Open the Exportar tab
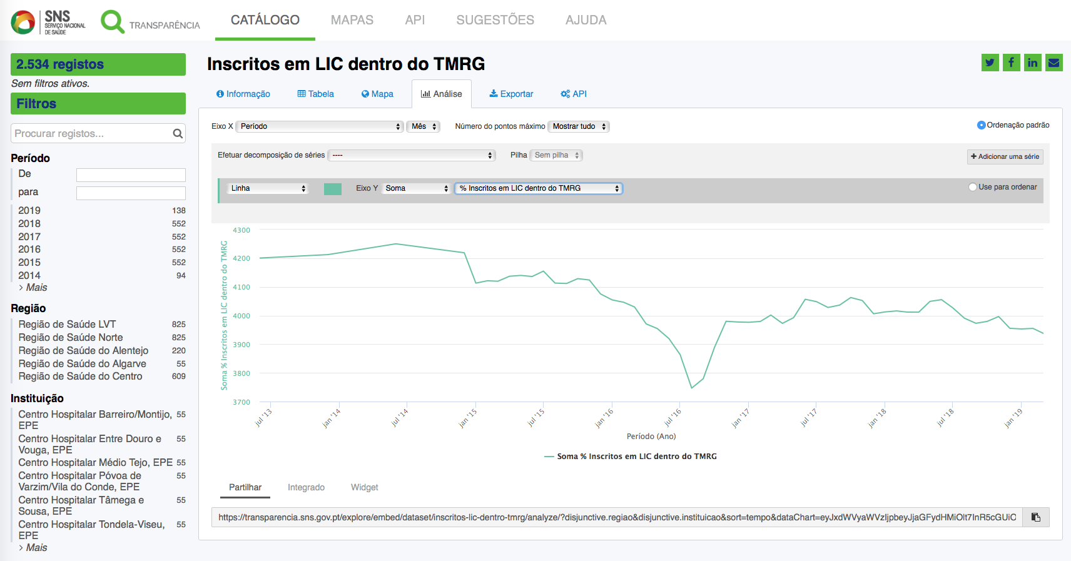Screen dimensions: 1071x561 point(511,94)
